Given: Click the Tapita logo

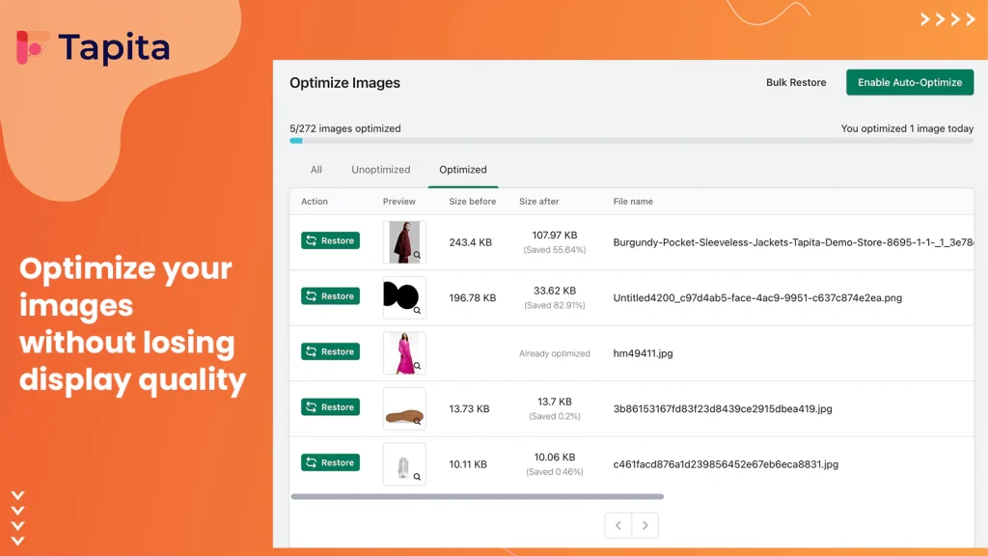Looking at the screenshot, I should click(x=93, y=47).
